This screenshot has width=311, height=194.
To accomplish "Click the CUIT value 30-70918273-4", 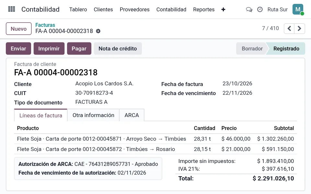I will pos(94,93).
